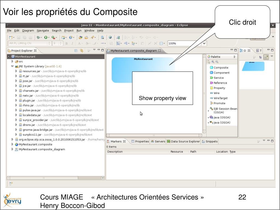Select the Service tool in Palette
This screenshot has height=210, width=280.
tap(217, 78)
